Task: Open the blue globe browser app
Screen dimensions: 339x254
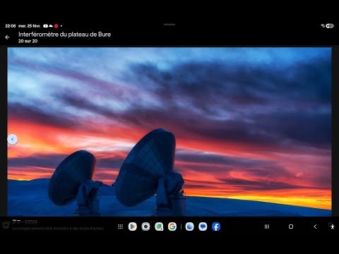Action: (189, 226)
